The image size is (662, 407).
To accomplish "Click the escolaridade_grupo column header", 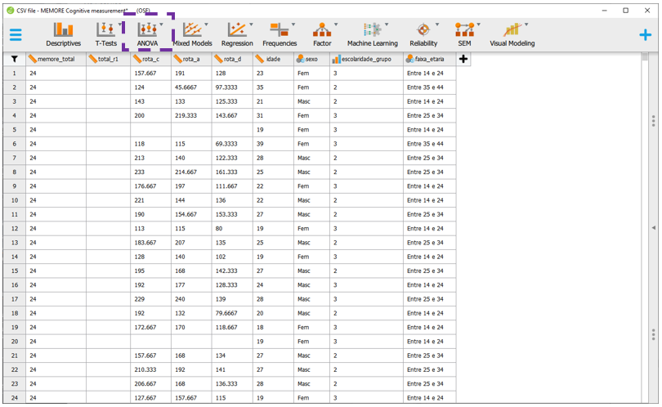I will (366, 60).
